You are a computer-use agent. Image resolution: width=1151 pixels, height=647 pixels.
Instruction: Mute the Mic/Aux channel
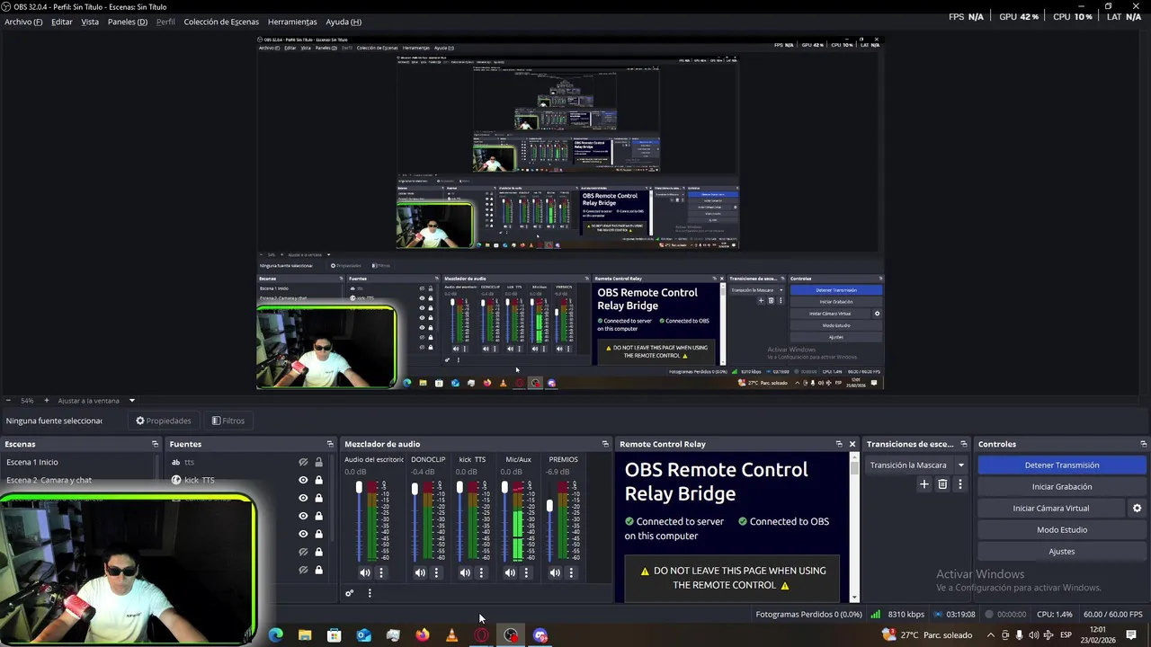pos(510,572)
